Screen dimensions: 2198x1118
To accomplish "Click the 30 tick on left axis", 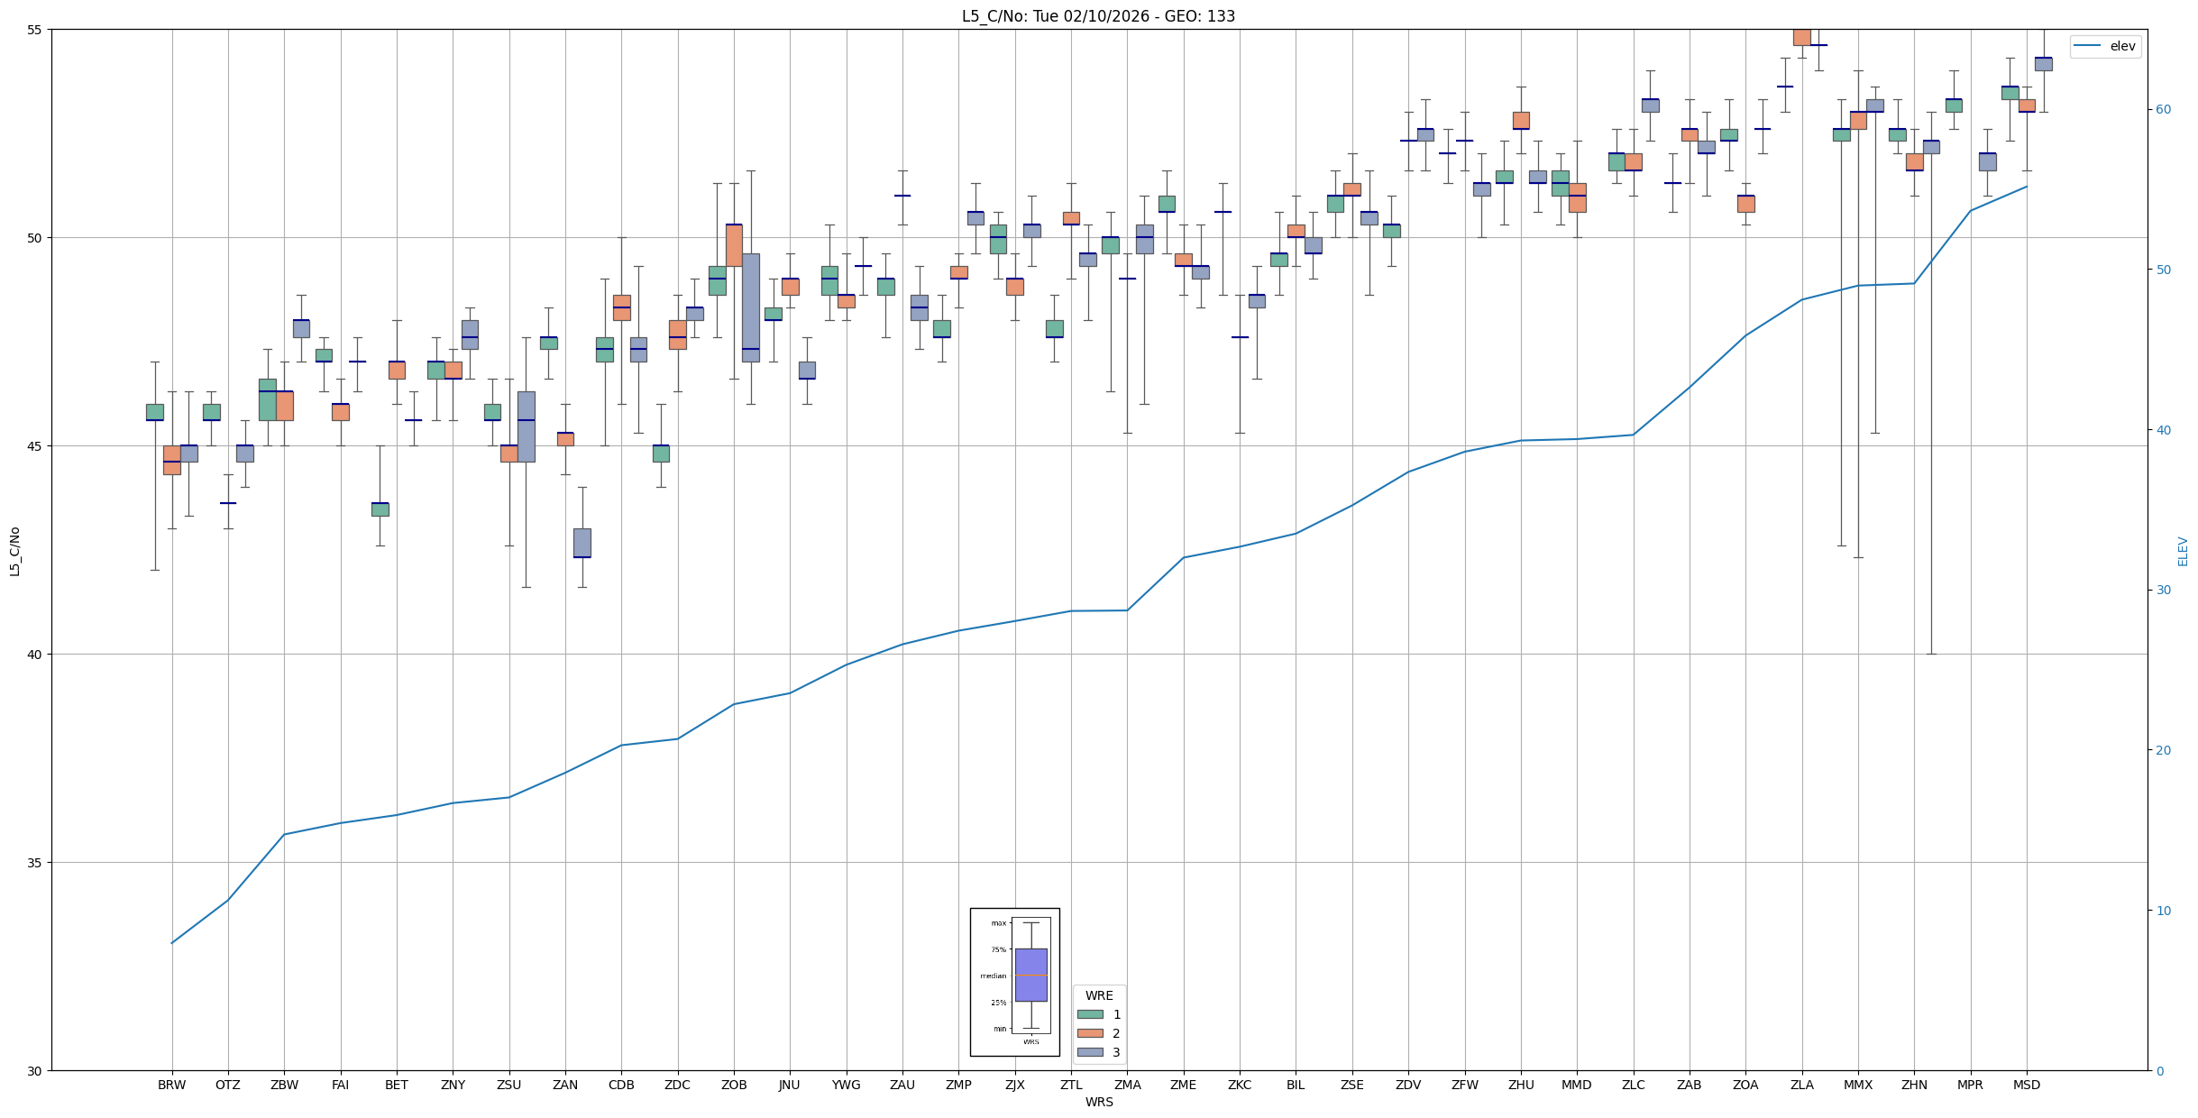I will [36, 1070].
